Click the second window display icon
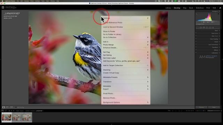The height and width of the screenshot is (125, 223). point(6,111)
